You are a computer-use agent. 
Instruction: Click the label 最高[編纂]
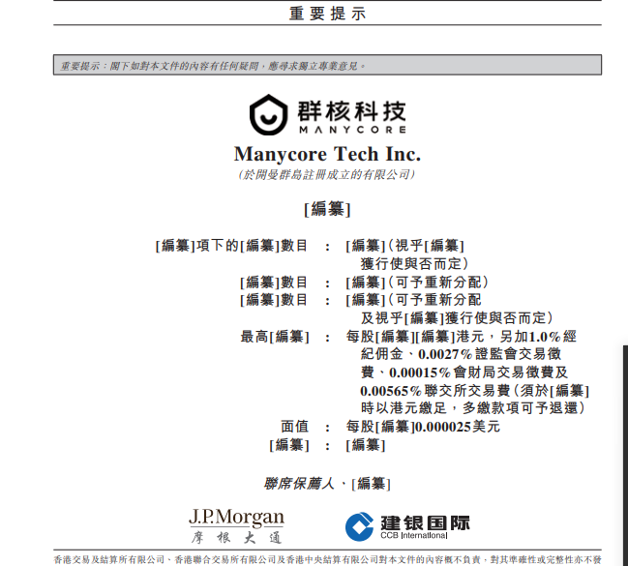pos(275,337)
